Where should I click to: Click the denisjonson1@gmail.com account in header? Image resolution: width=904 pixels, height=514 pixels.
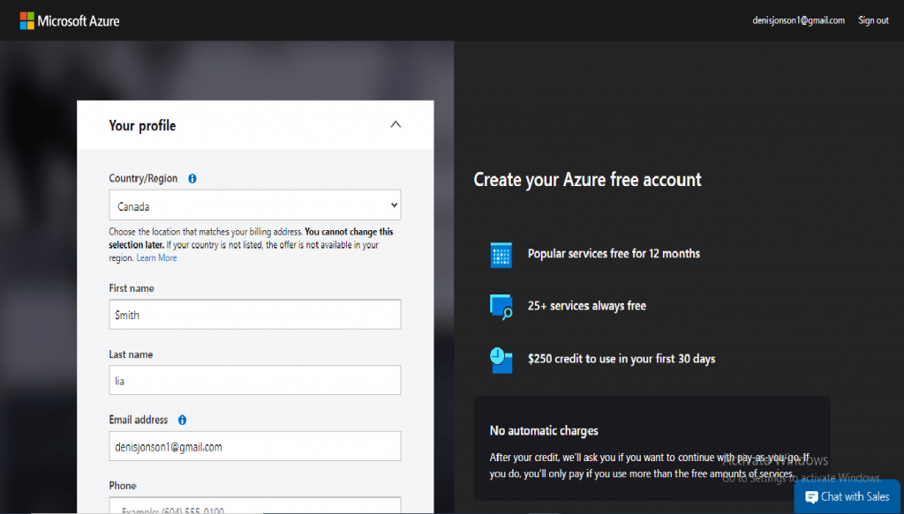[x=798, y=20]
